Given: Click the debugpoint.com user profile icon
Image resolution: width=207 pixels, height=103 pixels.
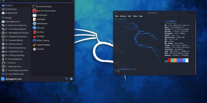Looking at the screenshot, I should pos(3,79).
